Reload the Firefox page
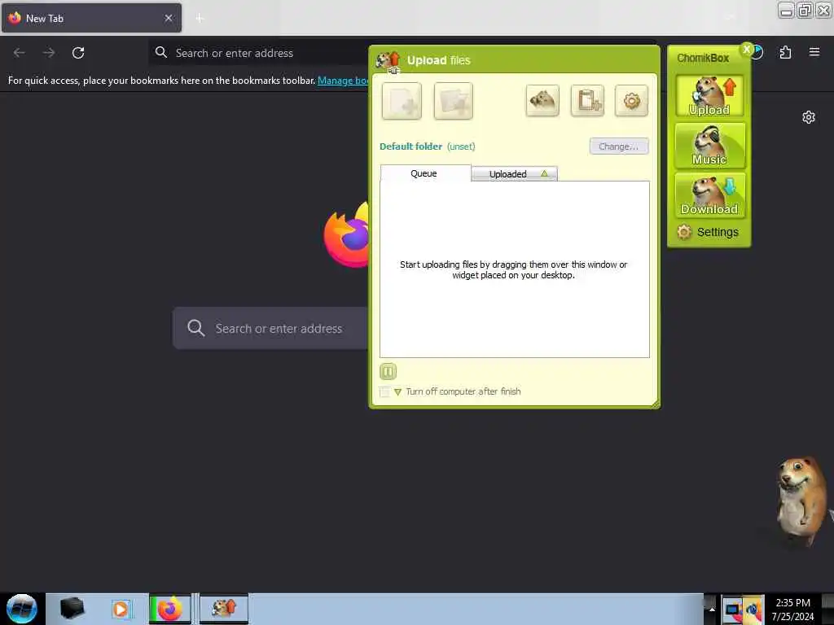The height and width of the screenshot is (625, 834). pyautogui.click(x=78, y=53)
